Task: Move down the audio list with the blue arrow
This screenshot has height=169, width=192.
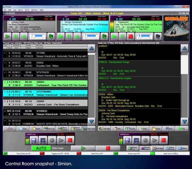Action: (x=185, y=122)
